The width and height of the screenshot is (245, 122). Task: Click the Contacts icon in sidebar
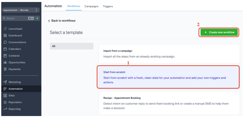[x=5, y=56]
